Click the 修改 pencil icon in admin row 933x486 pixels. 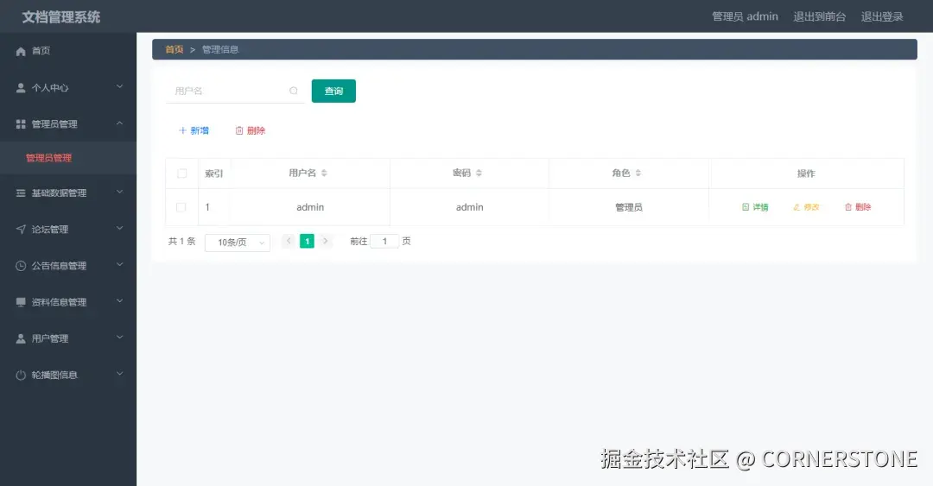pyautogui.click(x=797, y=207)
